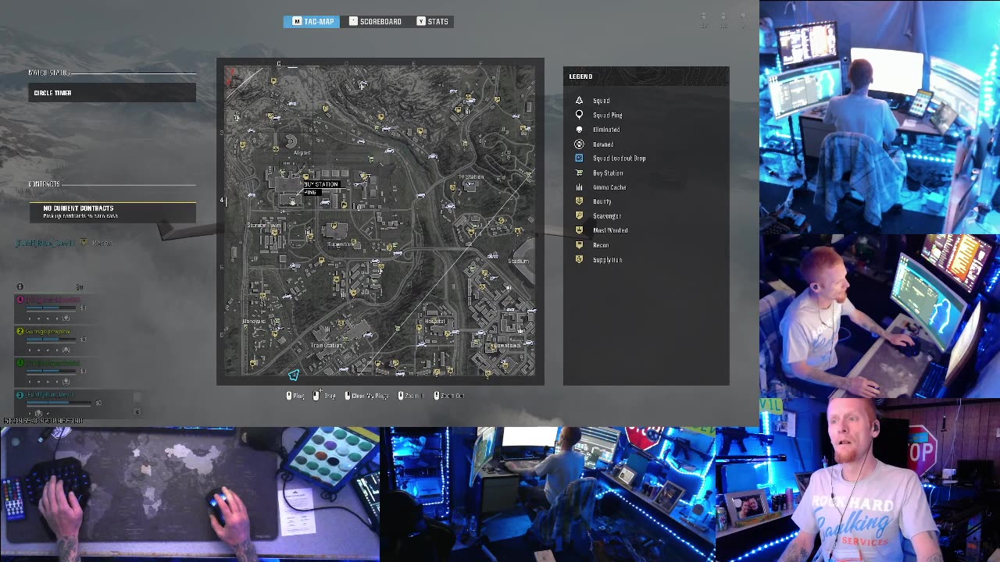Click the Buy Station Ping tooltip on map
The image size is (1000, 562).
click(320, 188)
